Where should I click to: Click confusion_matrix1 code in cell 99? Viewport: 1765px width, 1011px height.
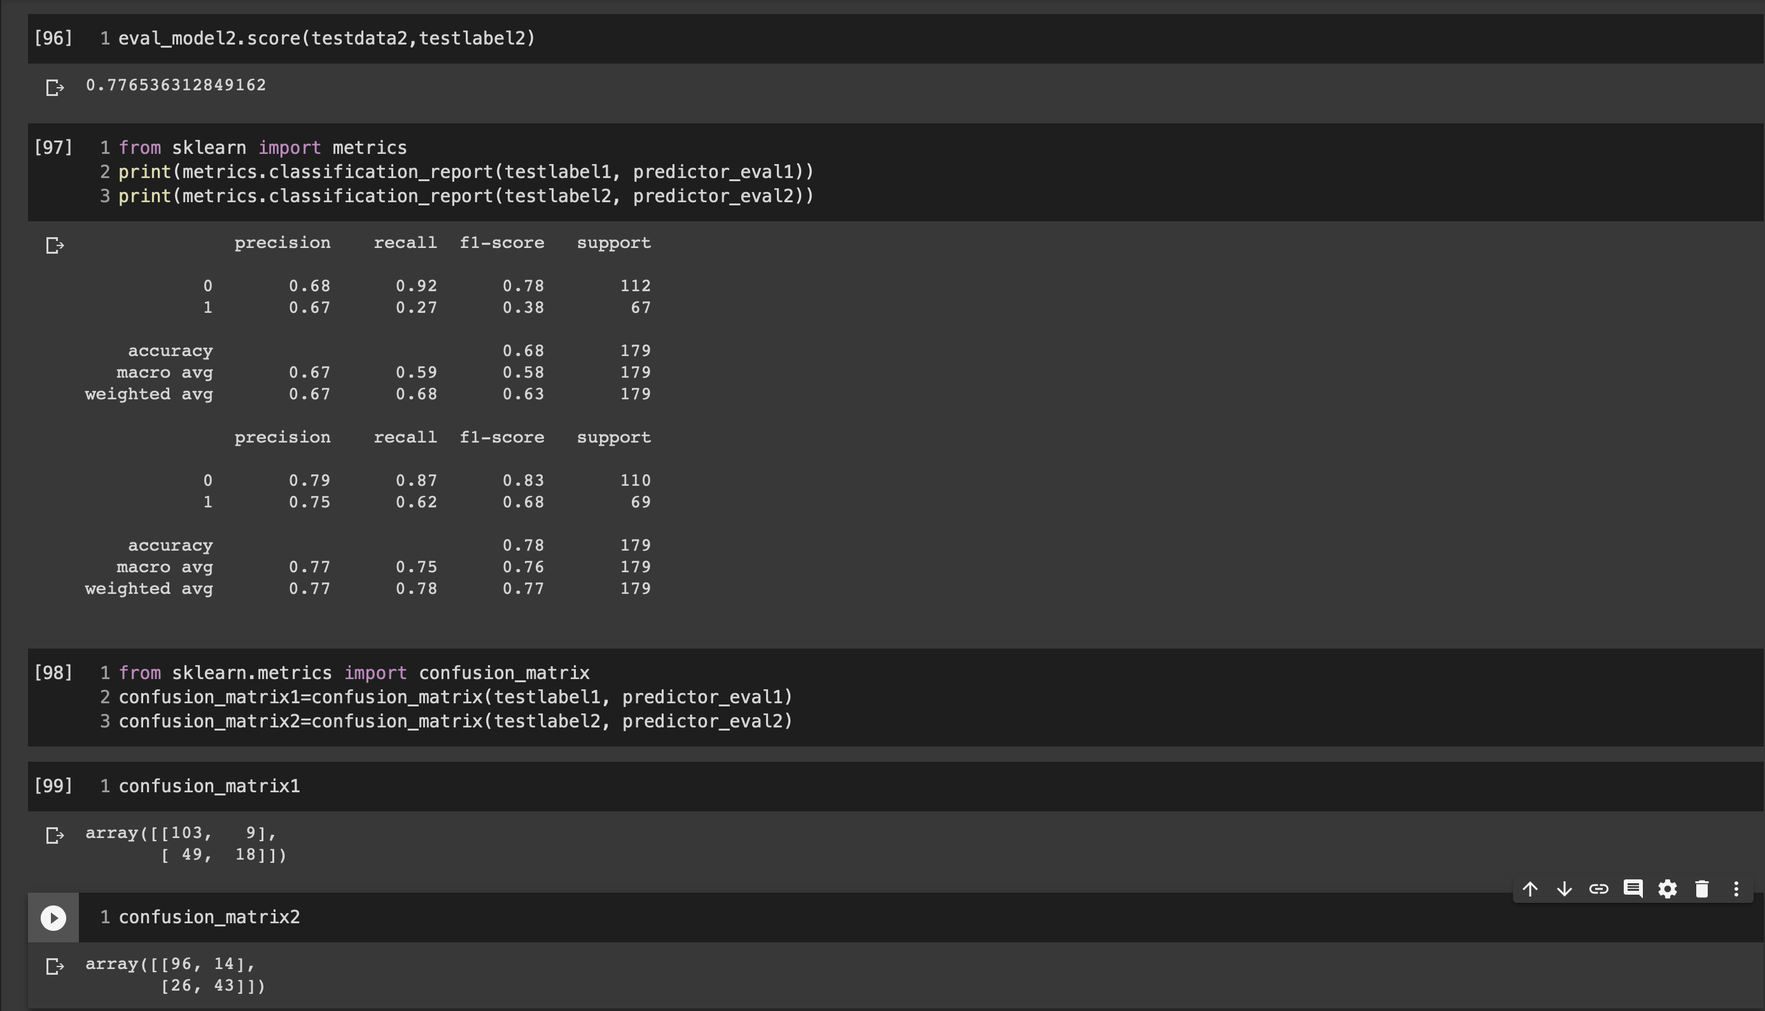pyautogui.click(x=209, y=786)
